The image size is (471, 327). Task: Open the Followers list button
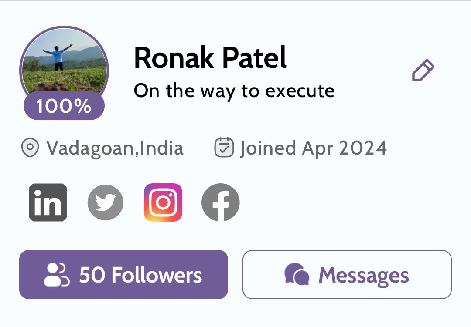(x=123, y=275)
